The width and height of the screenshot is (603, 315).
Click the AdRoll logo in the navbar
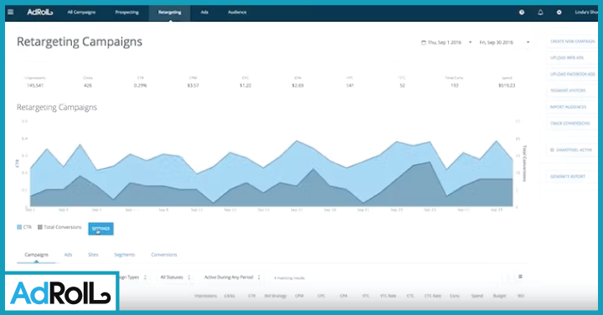pos(40,13)
